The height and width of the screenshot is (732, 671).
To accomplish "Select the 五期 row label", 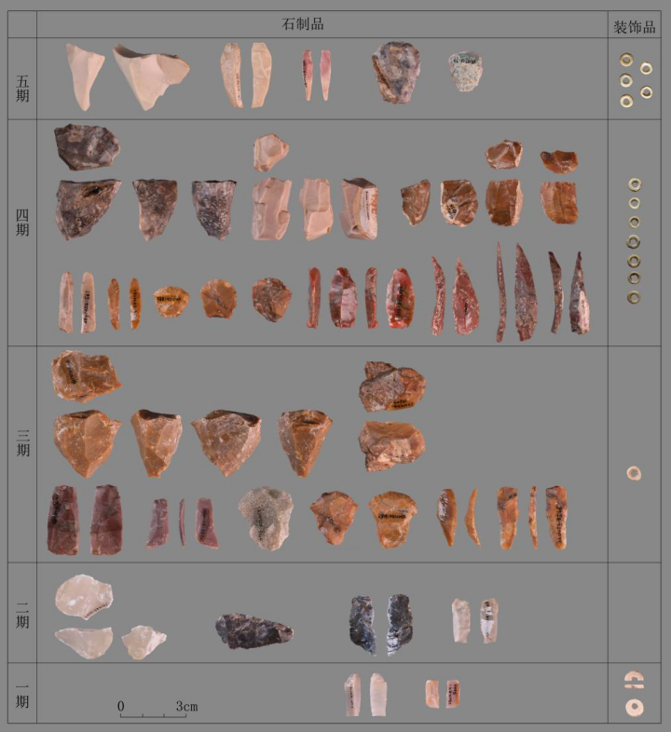I will (x=23, y=78).
